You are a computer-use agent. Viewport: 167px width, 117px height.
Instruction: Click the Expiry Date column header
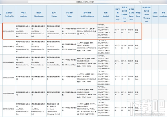point(131,14)
